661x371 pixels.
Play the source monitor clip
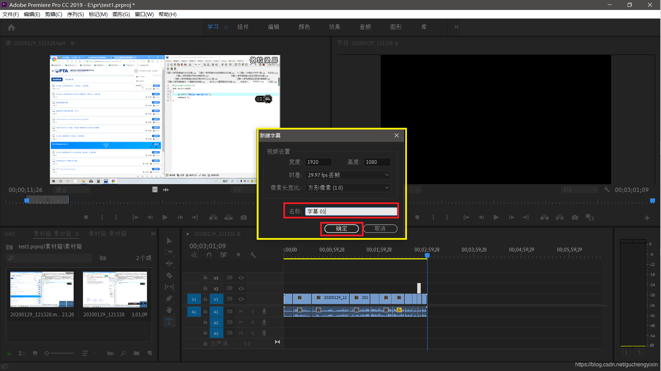(x=165, y=217)
